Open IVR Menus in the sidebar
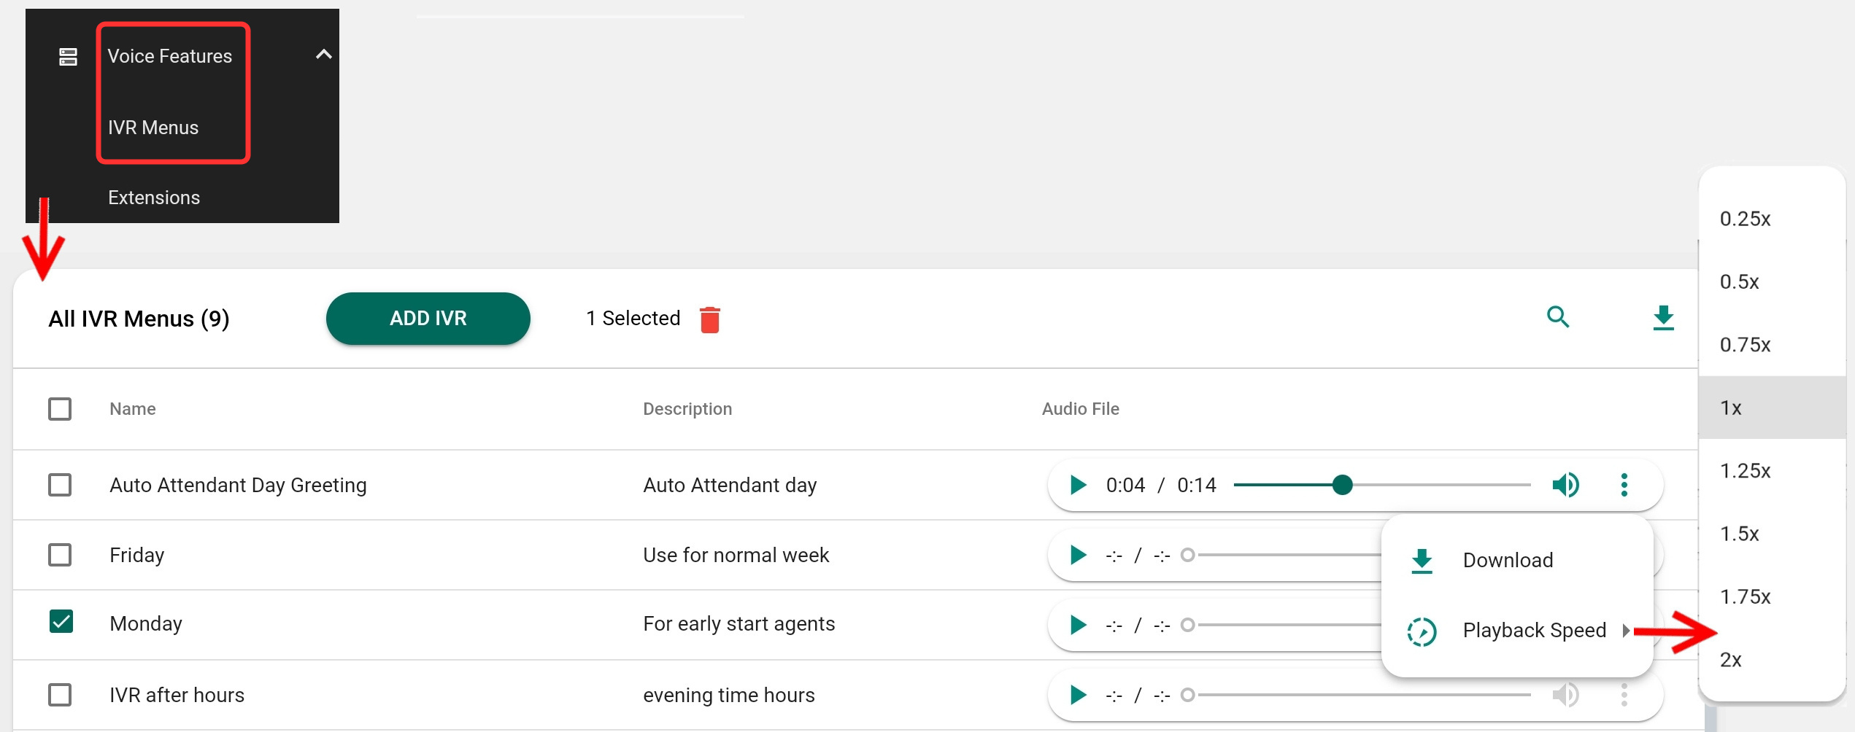 (153, 127)
